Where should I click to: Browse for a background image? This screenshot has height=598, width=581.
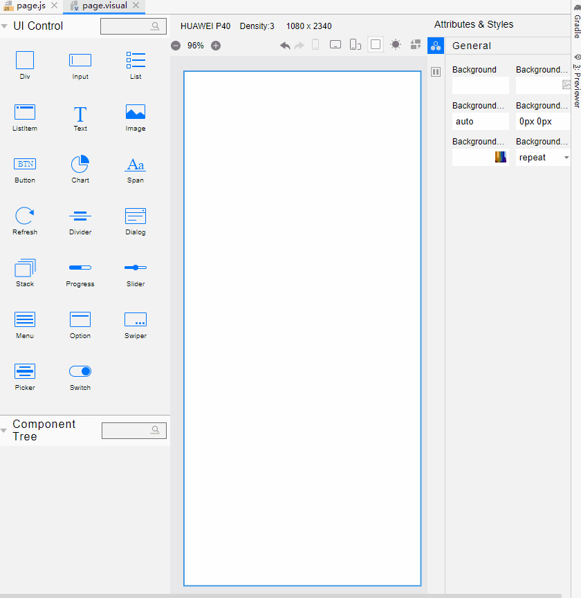tap(566, 85)
